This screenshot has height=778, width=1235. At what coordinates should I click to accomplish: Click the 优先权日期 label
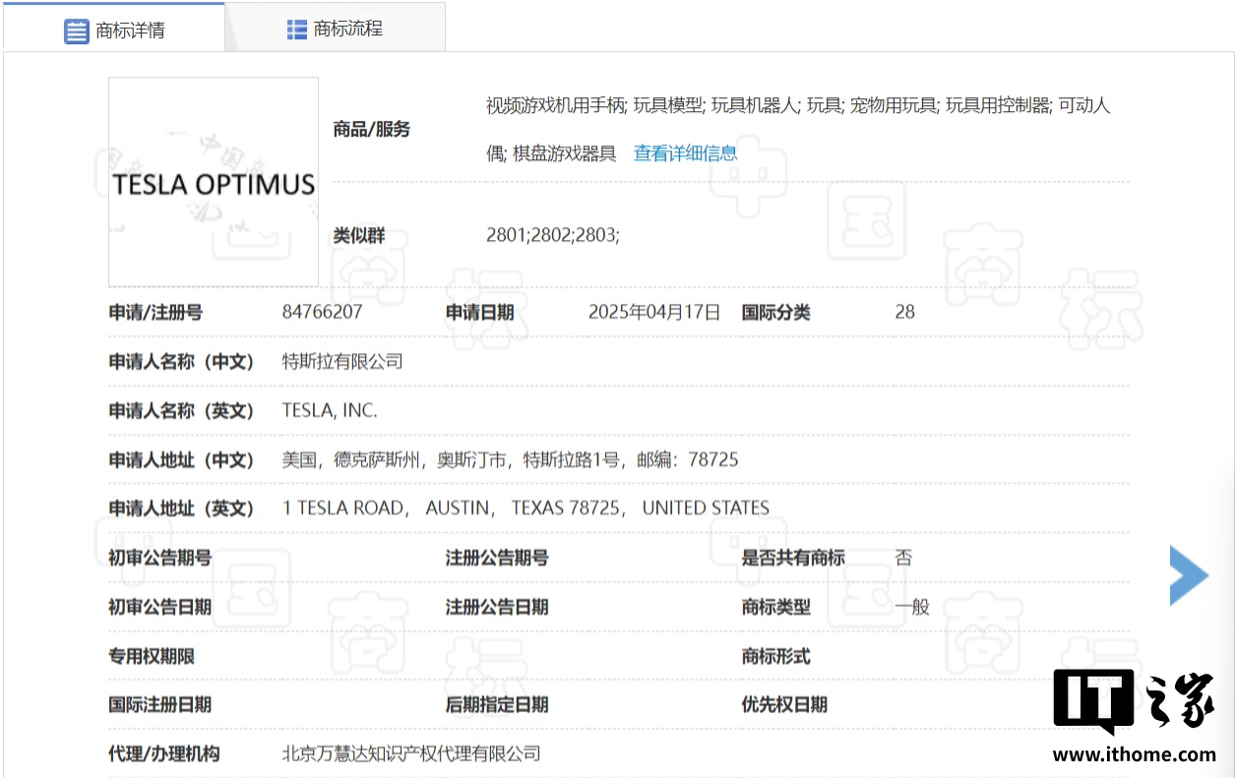click(x=784, y=705)
